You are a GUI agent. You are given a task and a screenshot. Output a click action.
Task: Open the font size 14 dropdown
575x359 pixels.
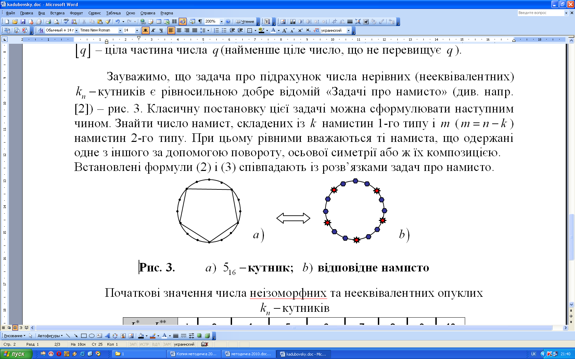pyautogui.click(x=137, y=30)
